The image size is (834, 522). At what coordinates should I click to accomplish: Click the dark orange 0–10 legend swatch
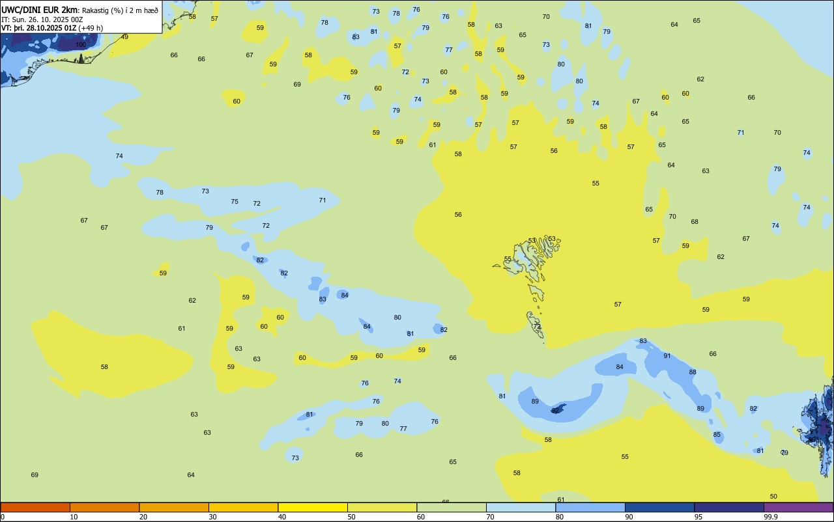35,507
